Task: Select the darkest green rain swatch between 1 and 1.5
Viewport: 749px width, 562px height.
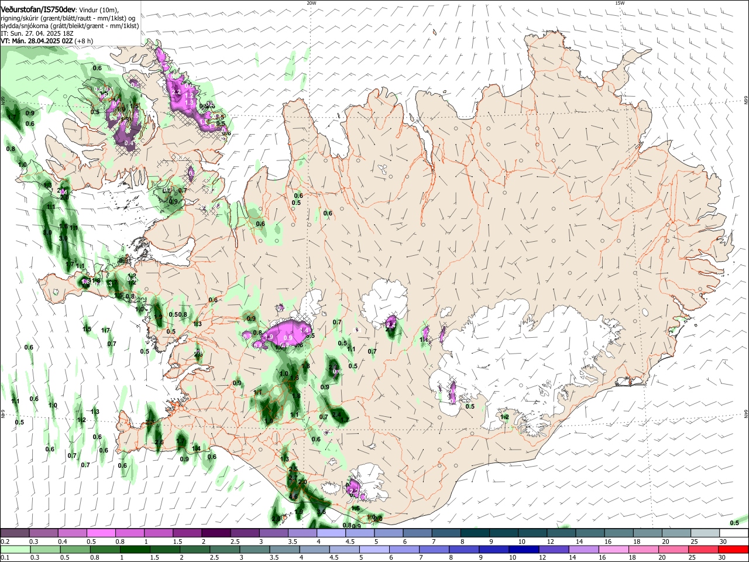Action: tap(135, 549)
